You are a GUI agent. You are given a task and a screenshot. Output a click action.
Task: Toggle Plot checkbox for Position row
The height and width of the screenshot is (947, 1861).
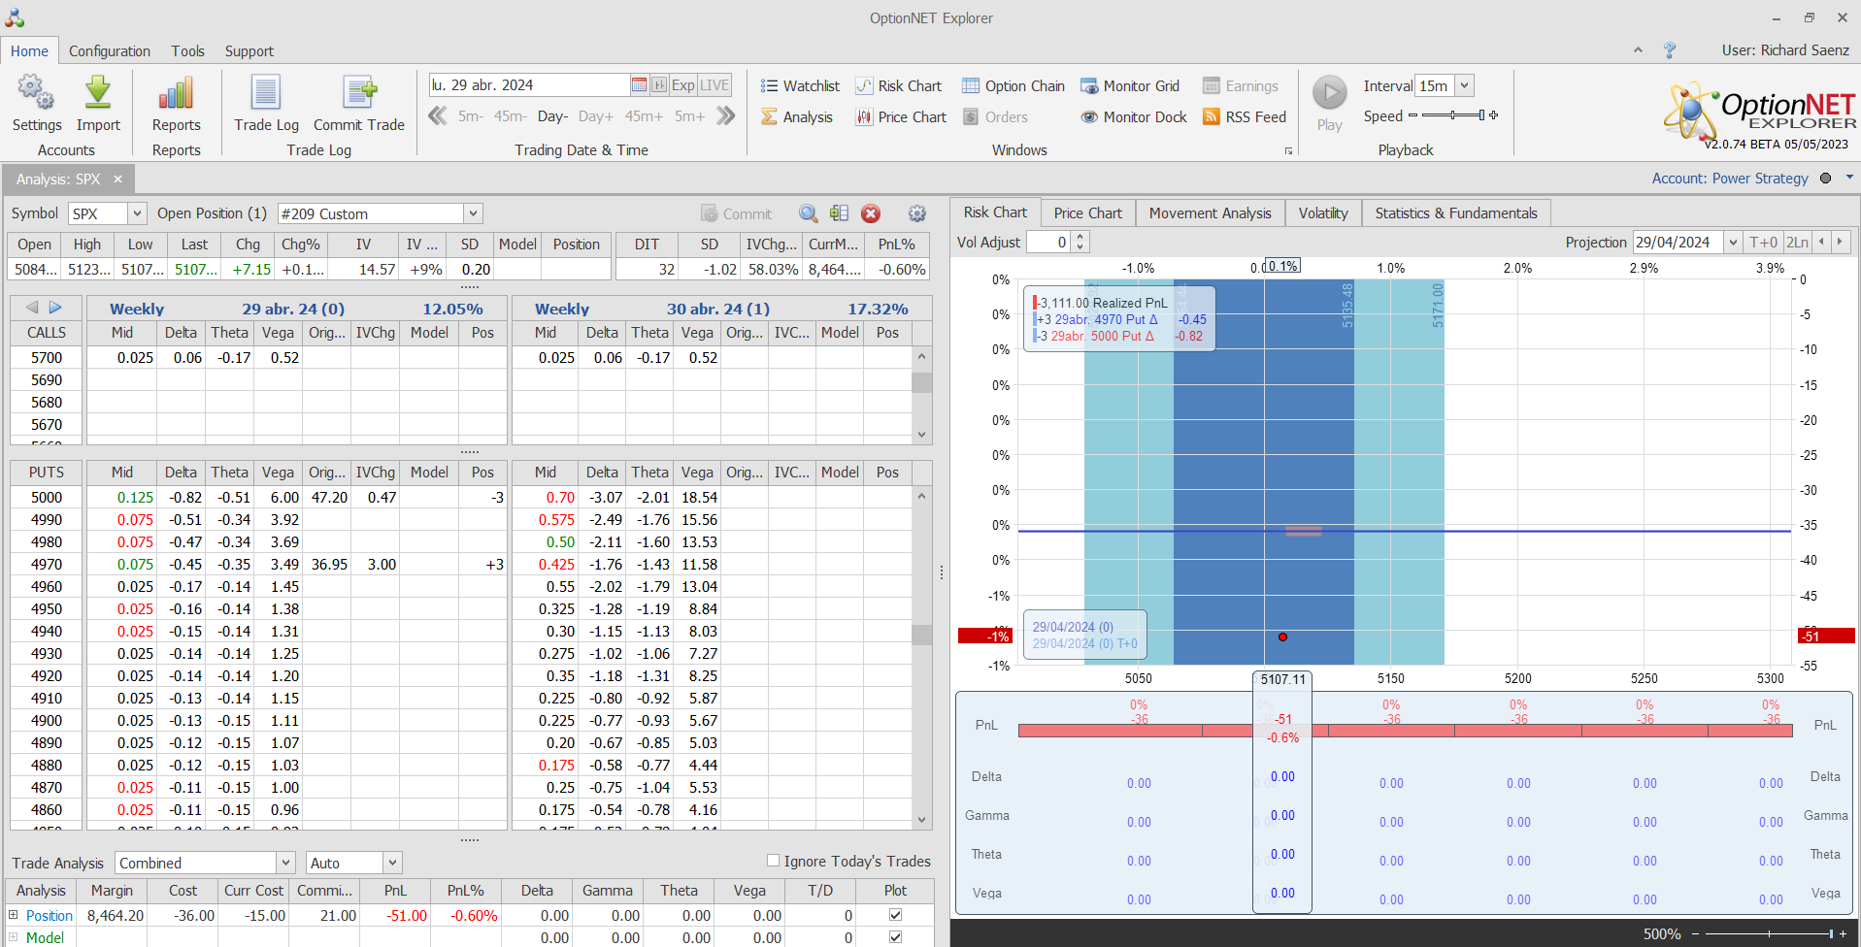pyautogui.click(x=895, y=915)
